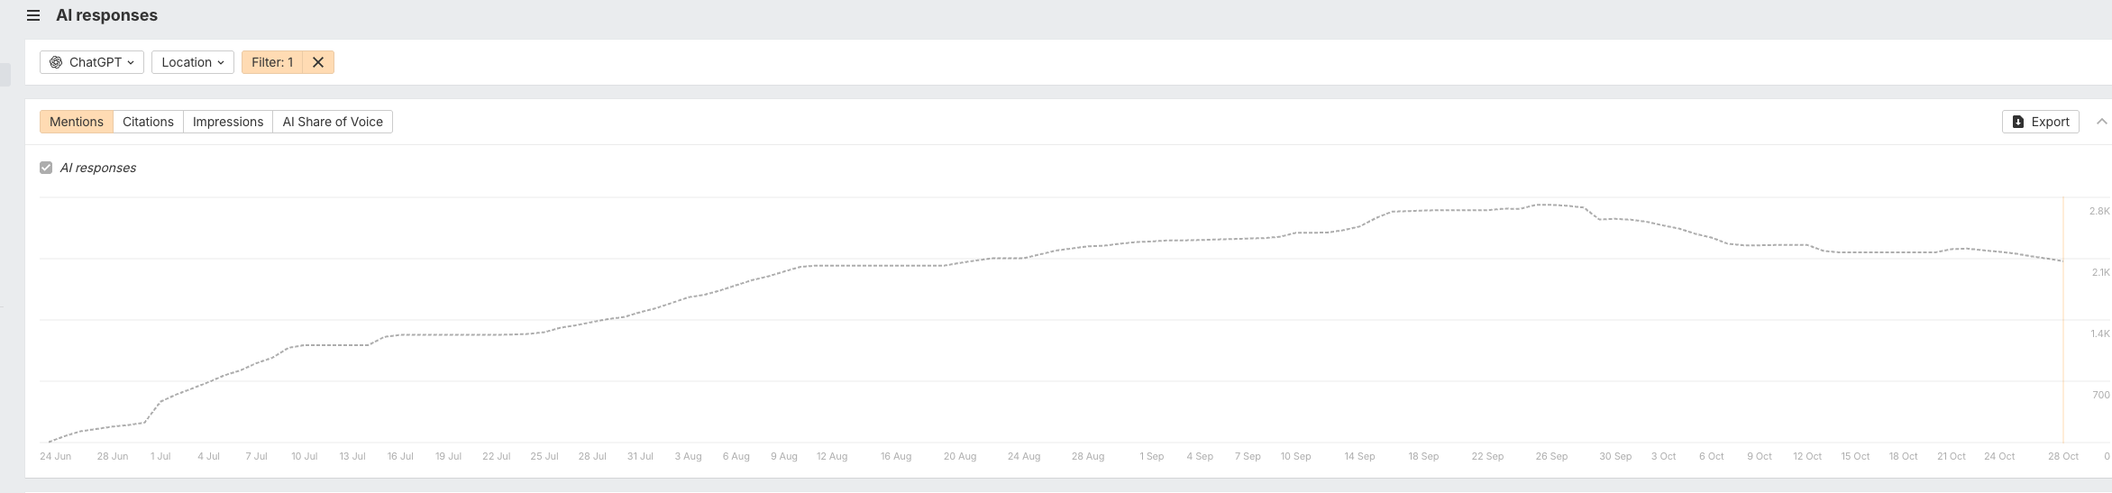Viewport: 2112px width, 493px height.
Task: Collapse the chart panel with the chevron
Action: pyautogui.click(x=2101, y=122)
